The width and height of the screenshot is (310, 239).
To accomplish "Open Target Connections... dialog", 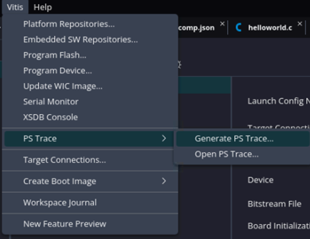I will [90, 160].
